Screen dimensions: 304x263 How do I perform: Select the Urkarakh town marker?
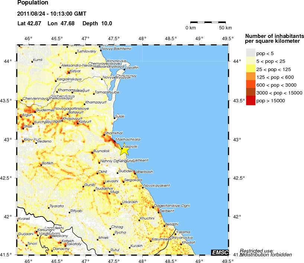click(x=121, y=203)
